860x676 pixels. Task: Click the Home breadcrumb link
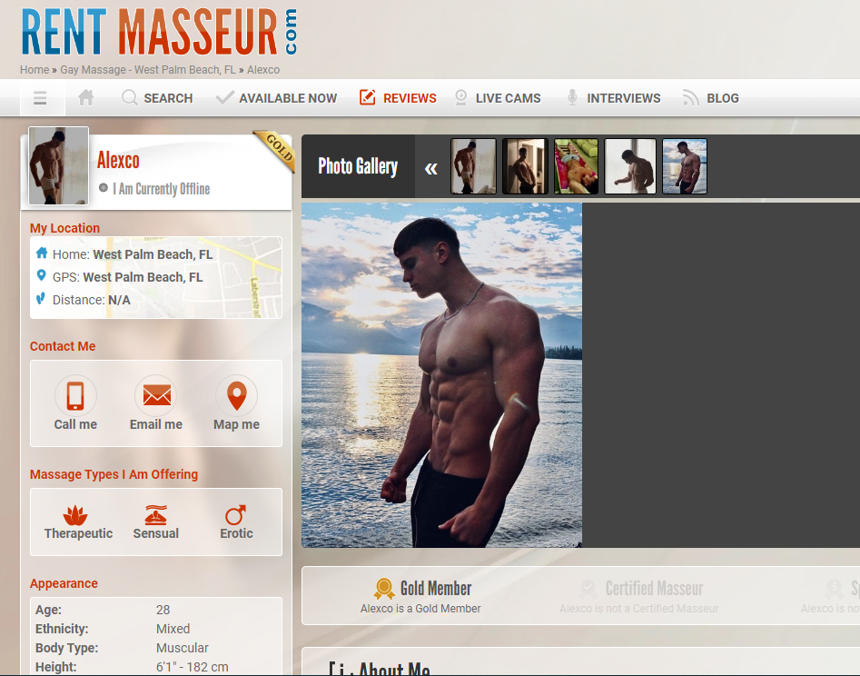pyautogui.click(x=35, y=70)
